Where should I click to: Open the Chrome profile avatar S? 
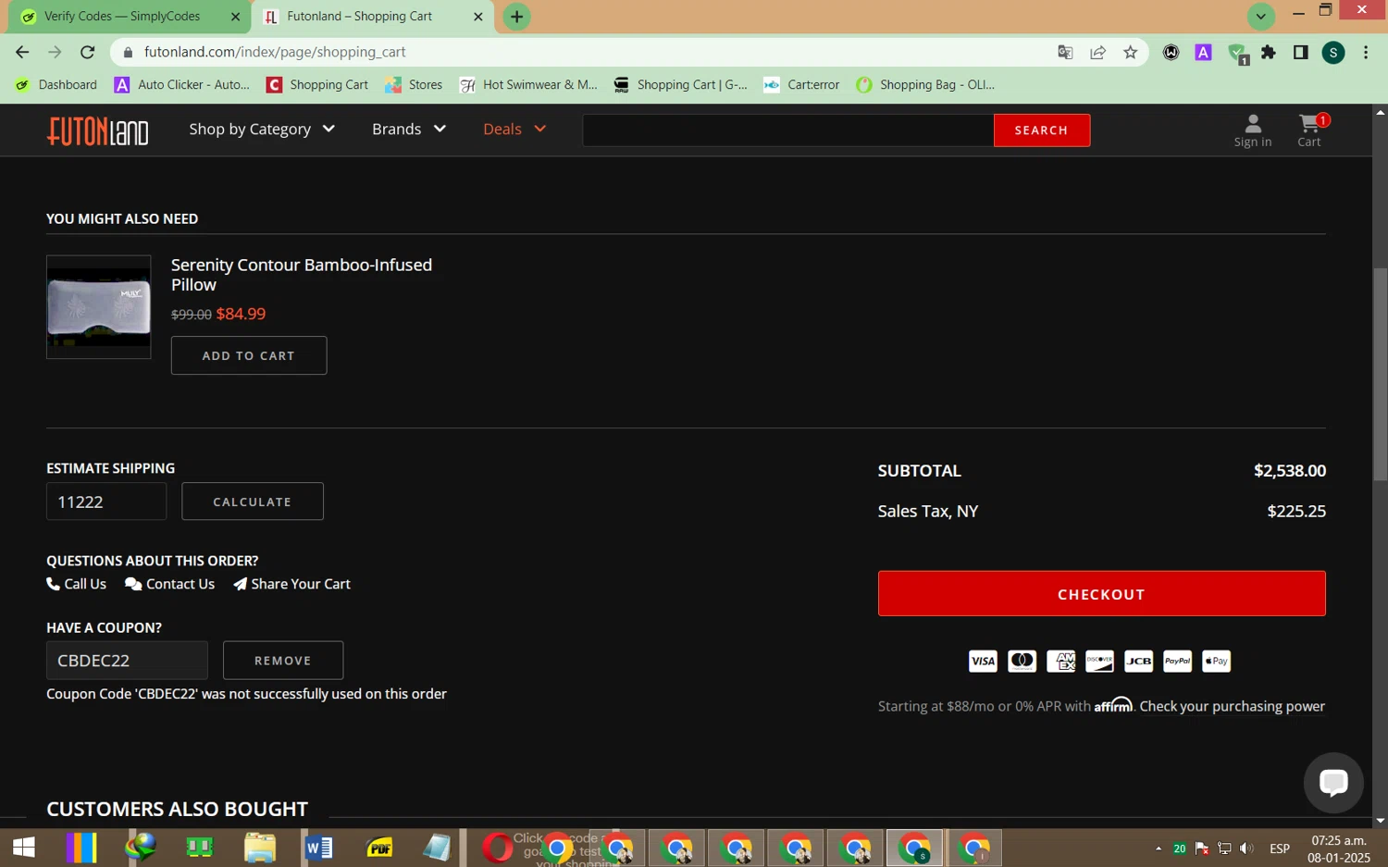click(1333, 53)
